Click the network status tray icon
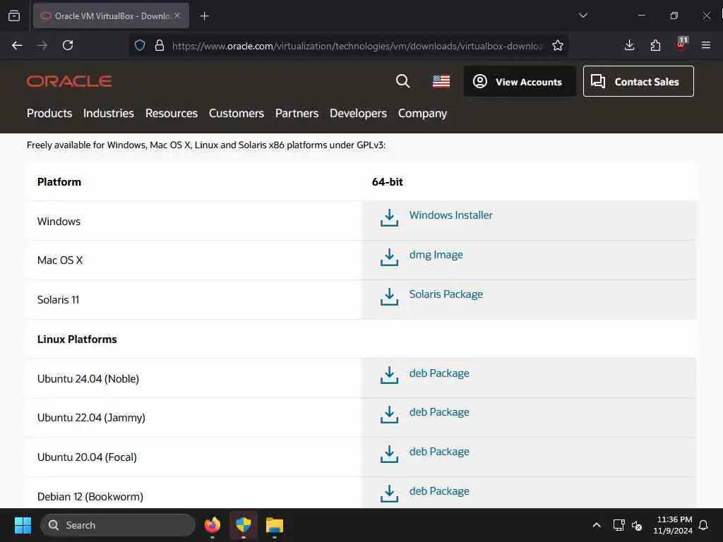Screen dimensions: 723x542 coord(619,525)
